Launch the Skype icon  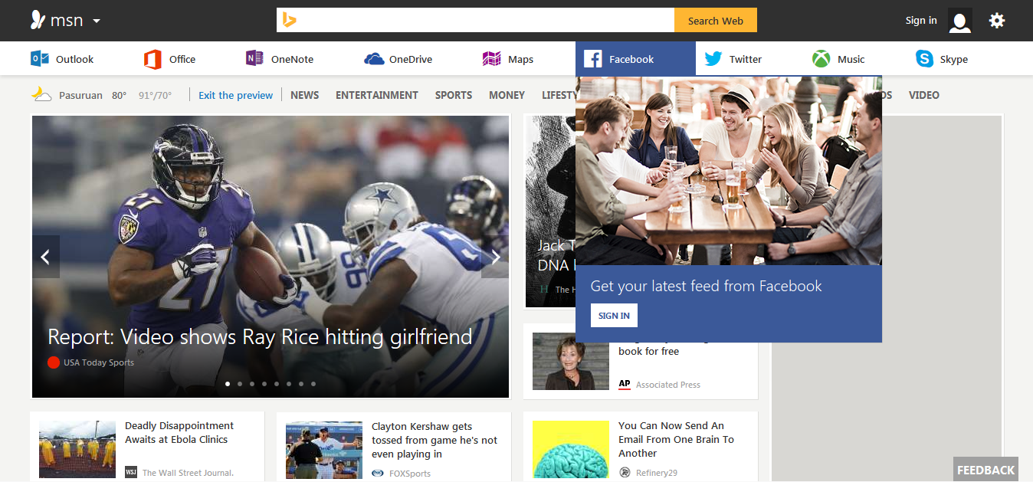[925, 59]
